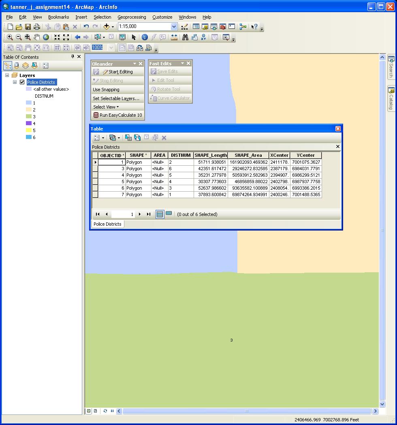Toggle auto-hide pin on Table Of Contents
Screen dimensions: 397x425
click(73, 57)
